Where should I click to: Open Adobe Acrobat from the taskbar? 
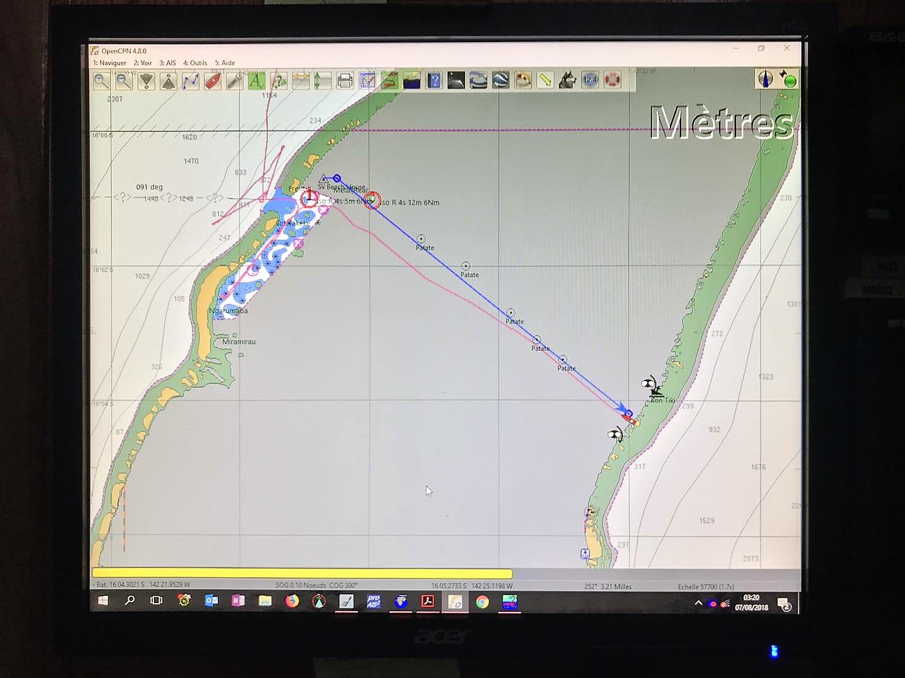[x=428, y=601]
